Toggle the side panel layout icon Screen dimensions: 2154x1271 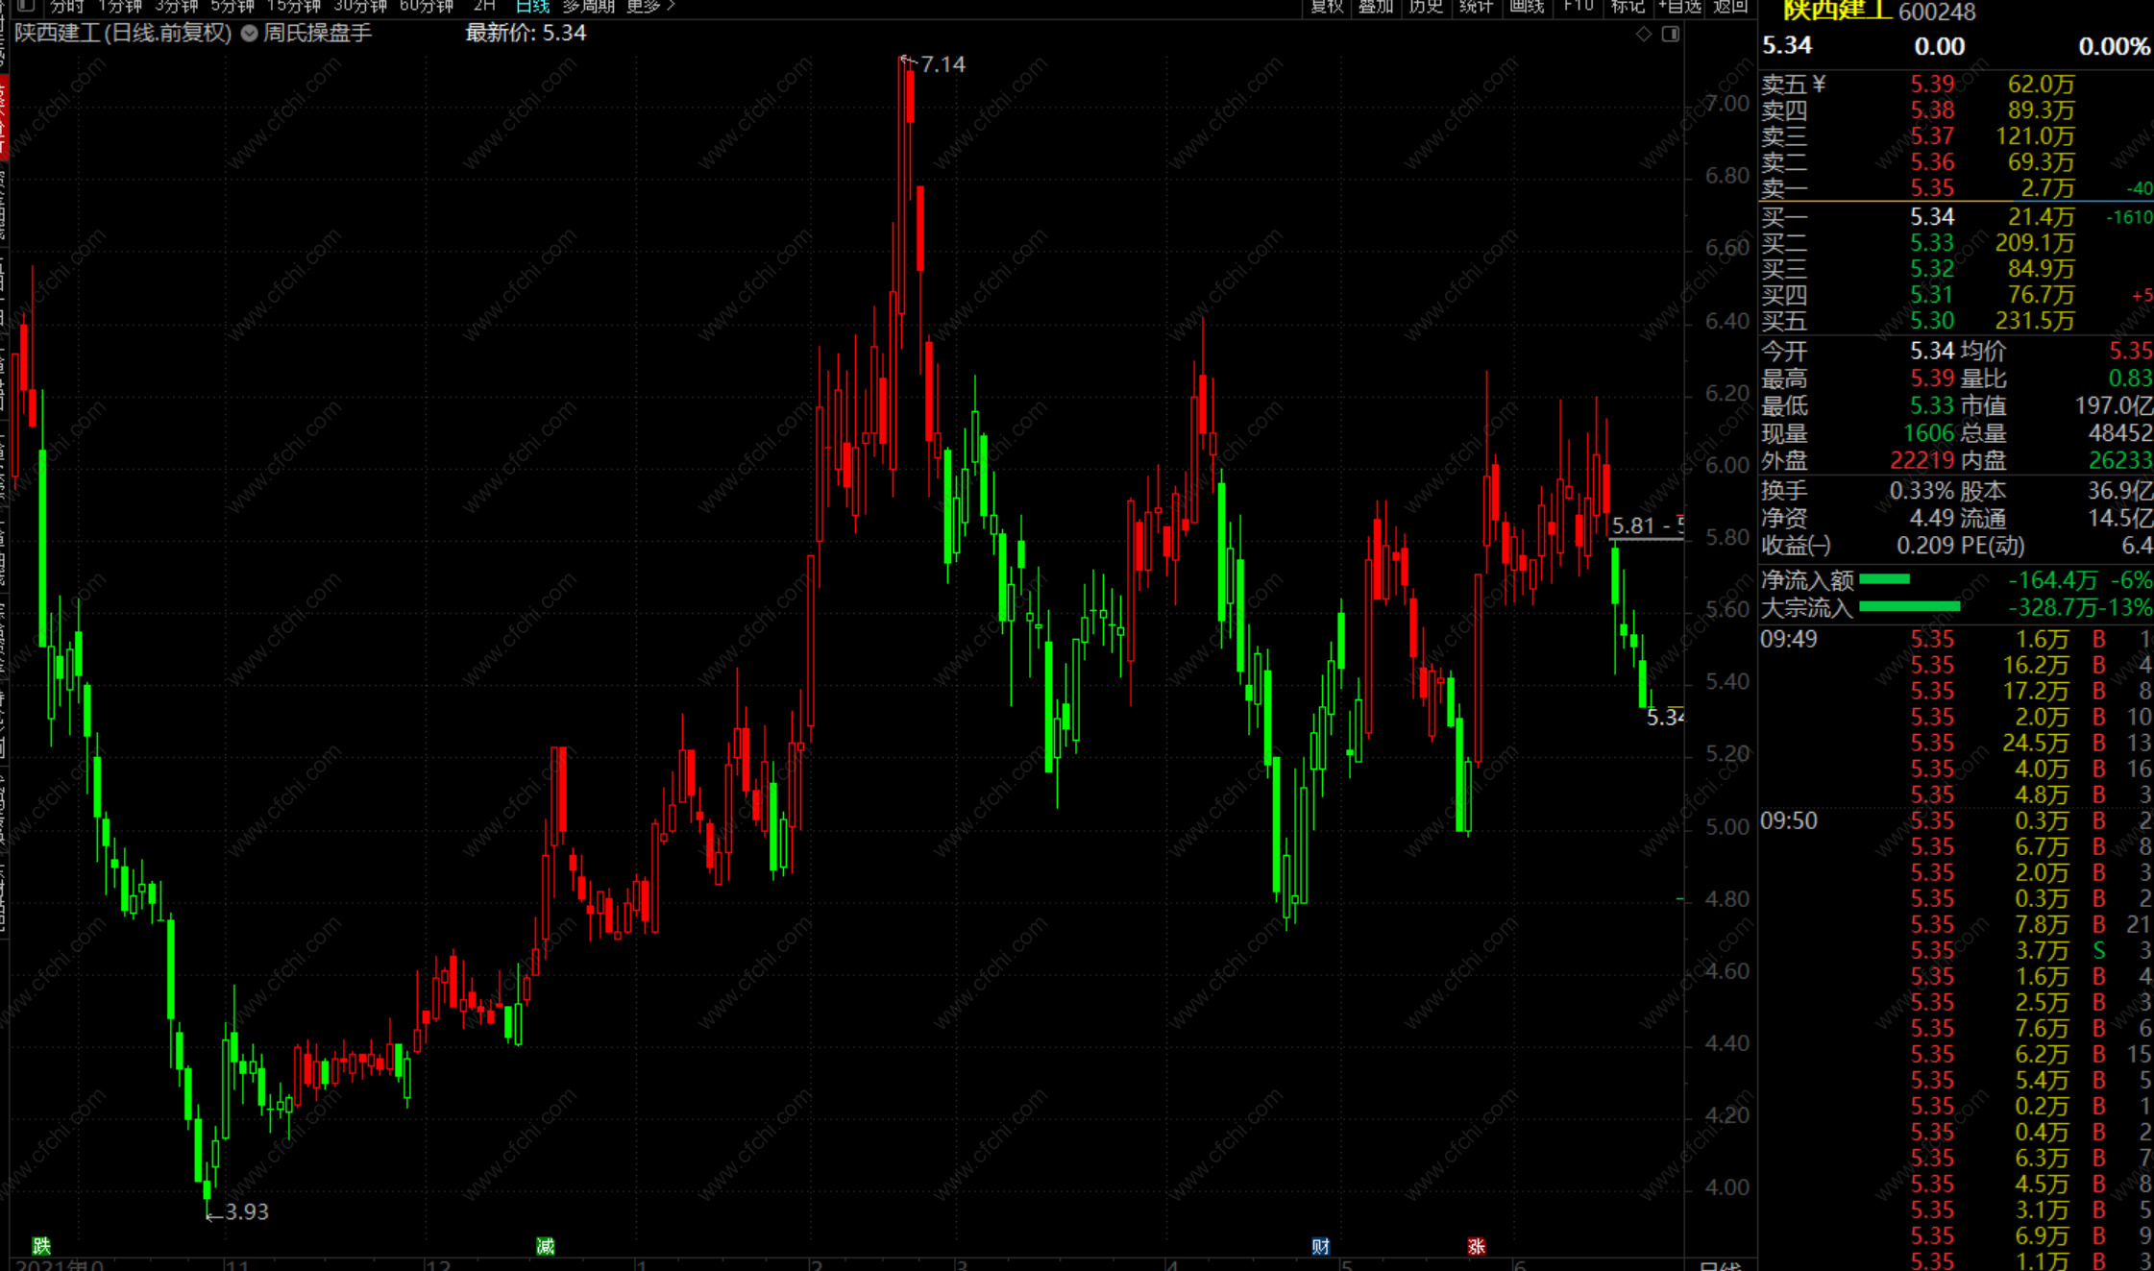[x=1671, y=34]
